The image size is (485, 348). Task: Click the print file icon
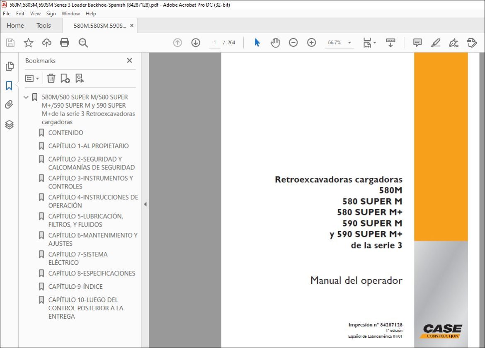(64, 42)
